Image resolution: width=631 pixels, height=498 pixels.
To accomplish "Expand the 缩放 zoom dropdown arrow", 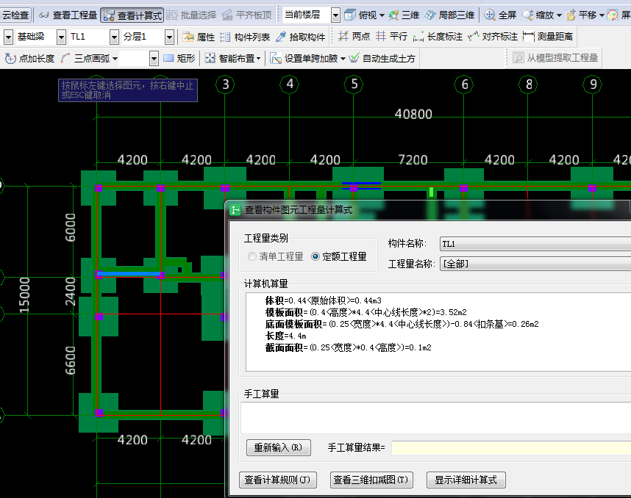I will pos(559,15).
